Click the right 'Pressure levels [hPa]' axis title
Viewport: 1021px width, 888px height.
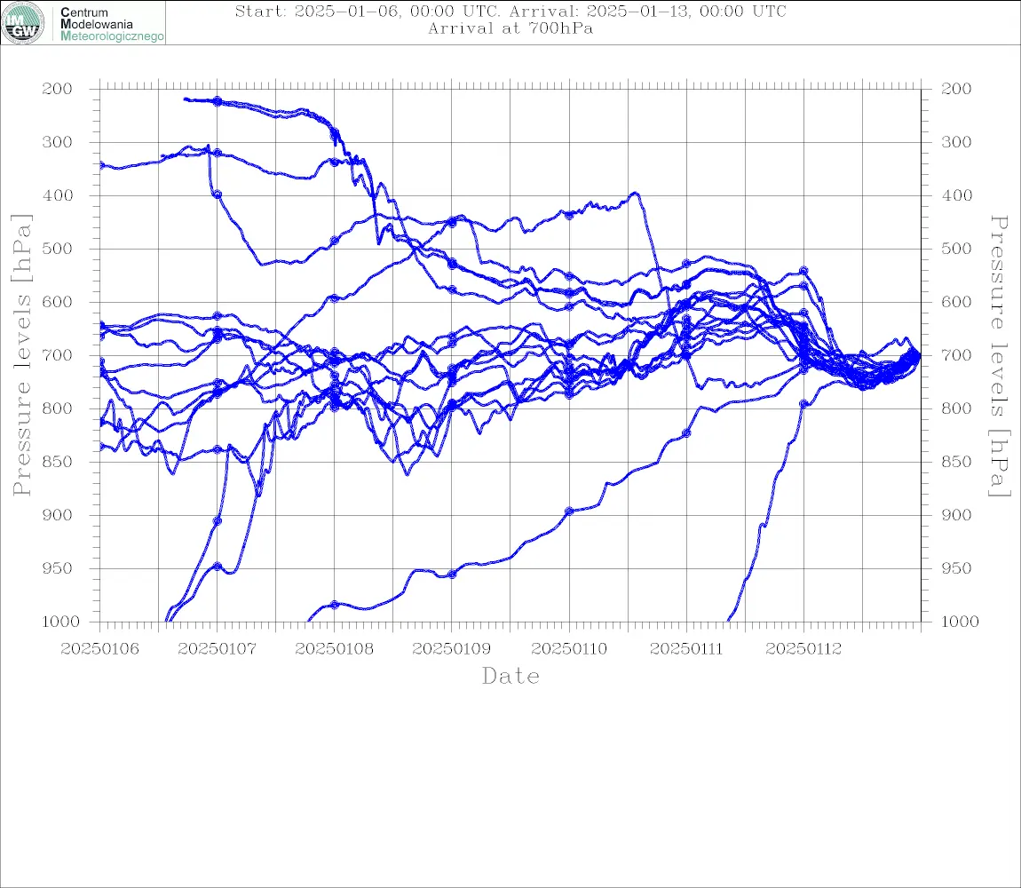pos(999,356)
